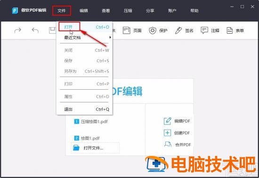The image size is (259, 178).
Task: Expand the 最近文档 submenu
Action: pyautogui.click(x=84, y=38)
